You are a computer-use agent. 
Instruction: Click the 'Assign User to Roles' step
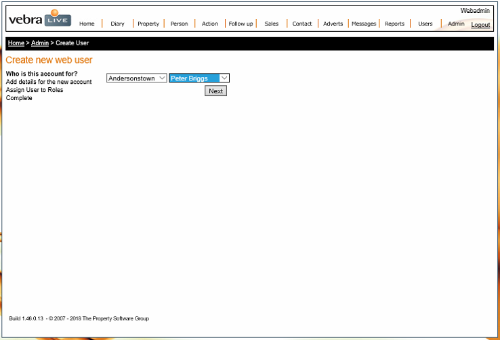(x=35, y=90)
